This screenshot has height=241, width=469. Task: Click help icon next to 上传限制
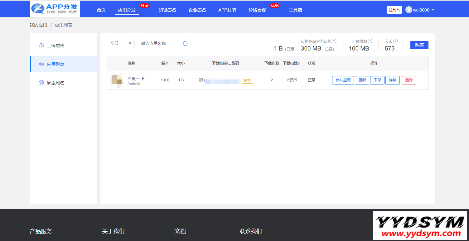[370, 41]
